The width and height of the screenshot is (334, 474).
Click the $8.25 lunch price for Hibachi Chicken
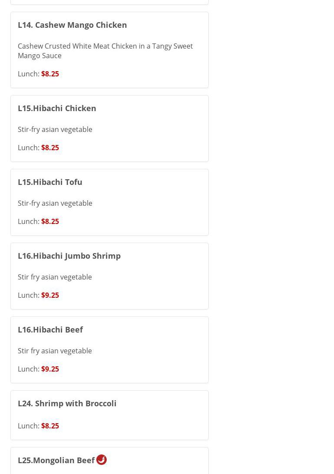click(x=50, y=148)
